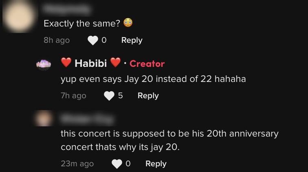This screenshot has height=172, width=308.
Task: Click the 20th anniversary concert comment text
Action: (169, 140)
